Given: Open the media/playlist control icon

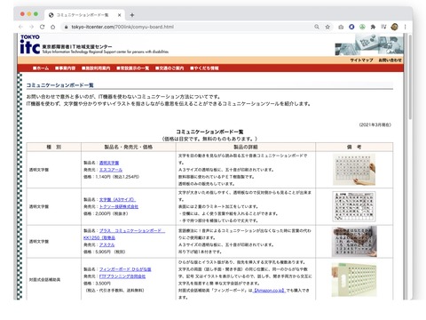Looking at the screenshot, I should (383, 27).
